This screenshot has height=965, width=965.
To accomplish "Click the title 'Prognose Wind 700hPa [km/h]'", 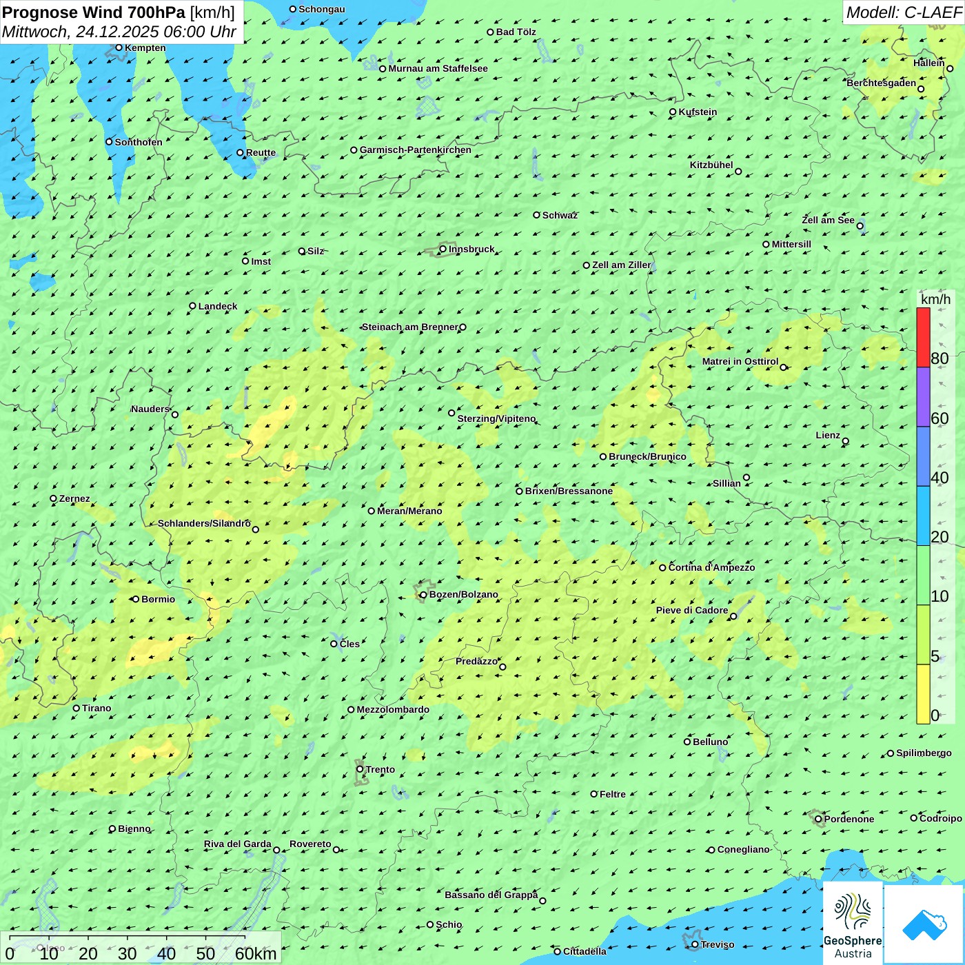I will tap(119, 12).
